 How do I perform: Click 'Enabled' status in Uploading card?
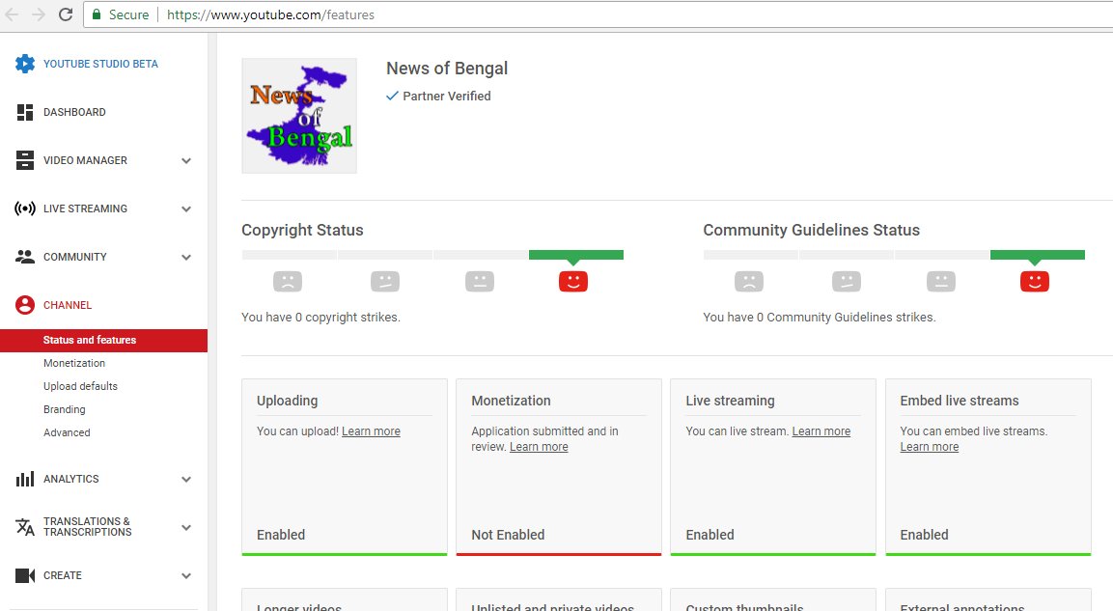280,535
